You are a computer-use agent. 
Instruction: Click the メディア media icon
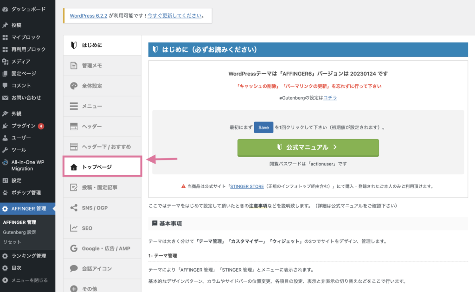pos(5,62)
